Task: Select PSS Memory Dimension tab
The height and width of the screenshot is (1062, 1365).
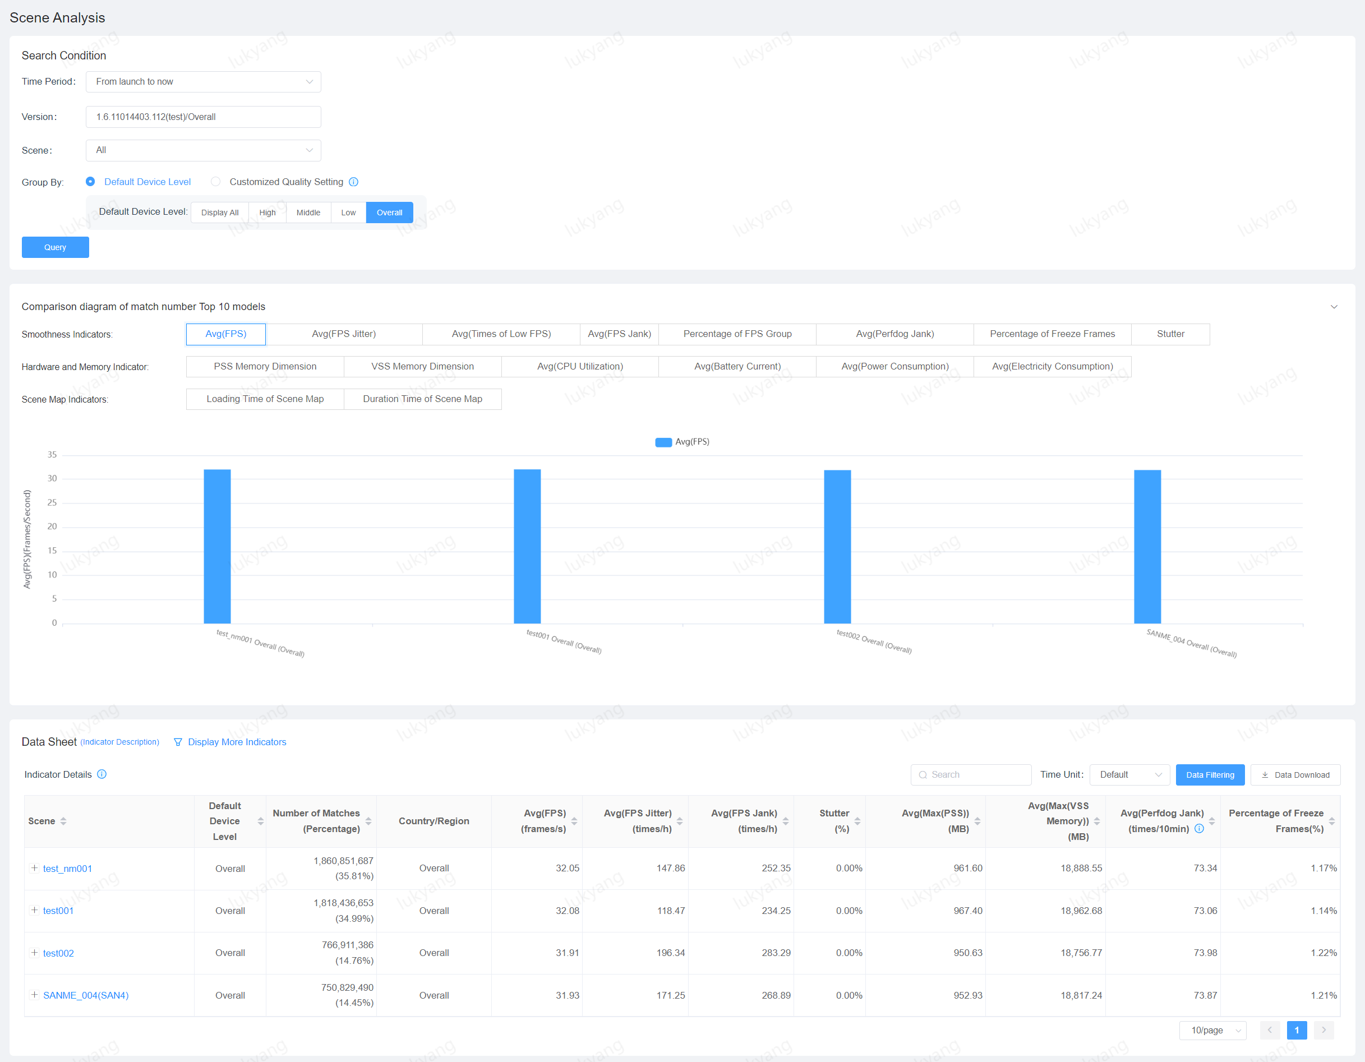Action: click(x=265, y=366)
